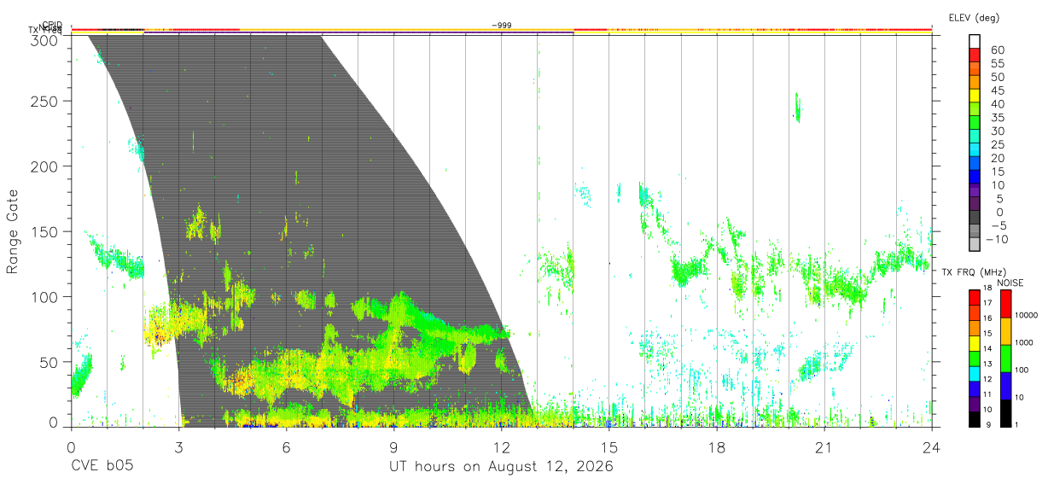
Task: Click the 60 label on the ELEV scale
Action: (x=997, y=50)
